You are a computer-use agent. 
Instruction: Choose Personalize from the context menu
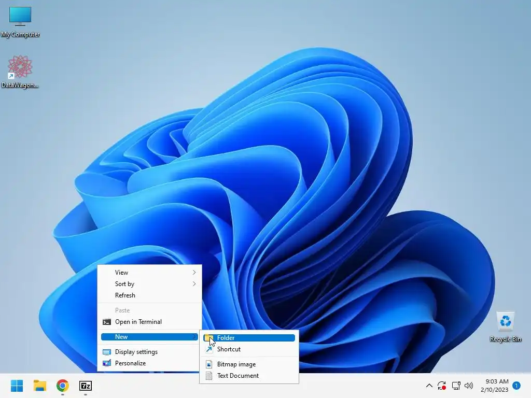(x=150, y=363)
